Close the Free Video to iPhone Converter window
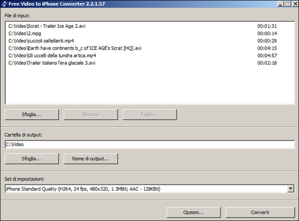The width and height of the screenshot is (299, 221). 294,4
